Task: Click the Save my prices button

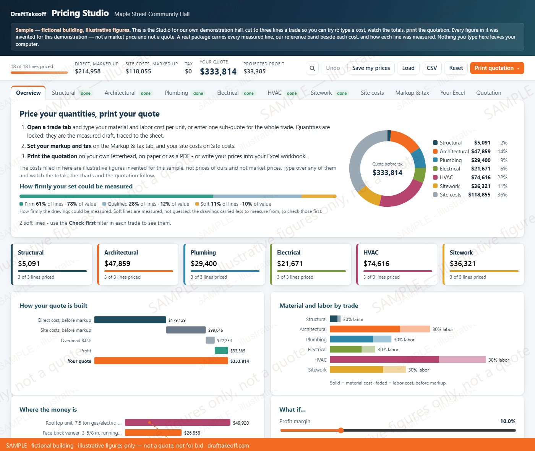Action: click(x=371, y=68)
